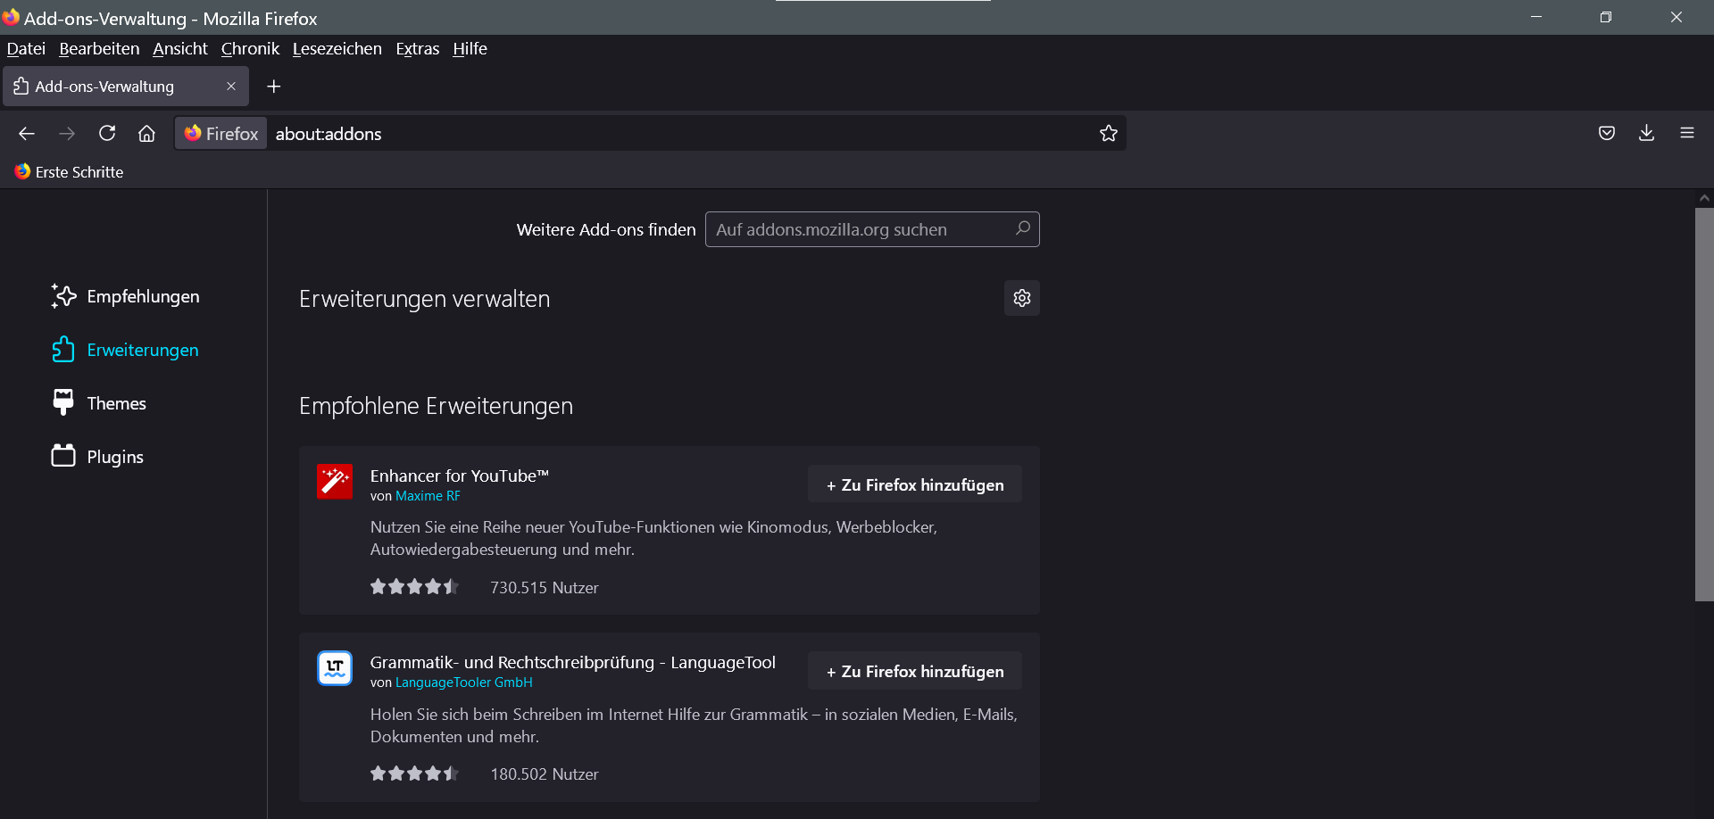This screenshot has height=819, width=1714.
Task: Open the Pocket save icon
Action: pyautogui.click(x=1606, y=133)
